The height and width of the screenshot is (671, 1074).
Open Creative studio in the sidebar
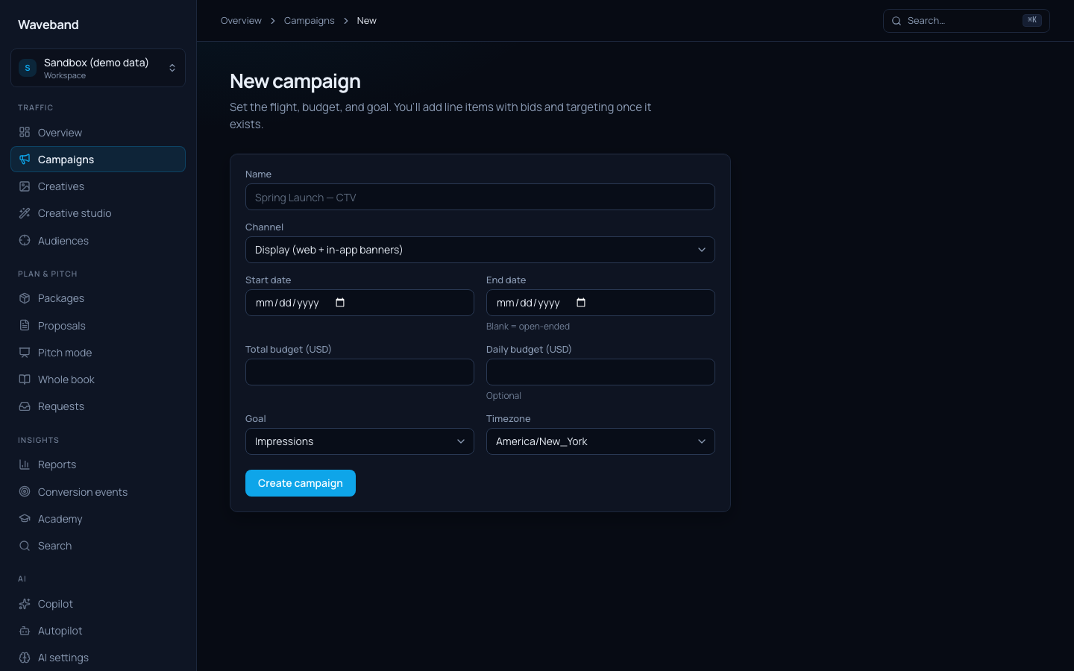pyautogui.click(x=98, y=213)
